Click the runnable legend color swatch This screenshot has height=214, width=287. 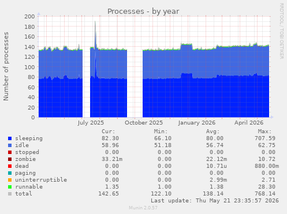(10, 187)
